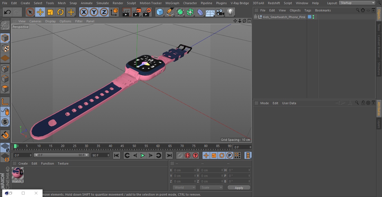
Task: Toggle Autokeying button
Action: pyautogui.click(x=188, y=155)
